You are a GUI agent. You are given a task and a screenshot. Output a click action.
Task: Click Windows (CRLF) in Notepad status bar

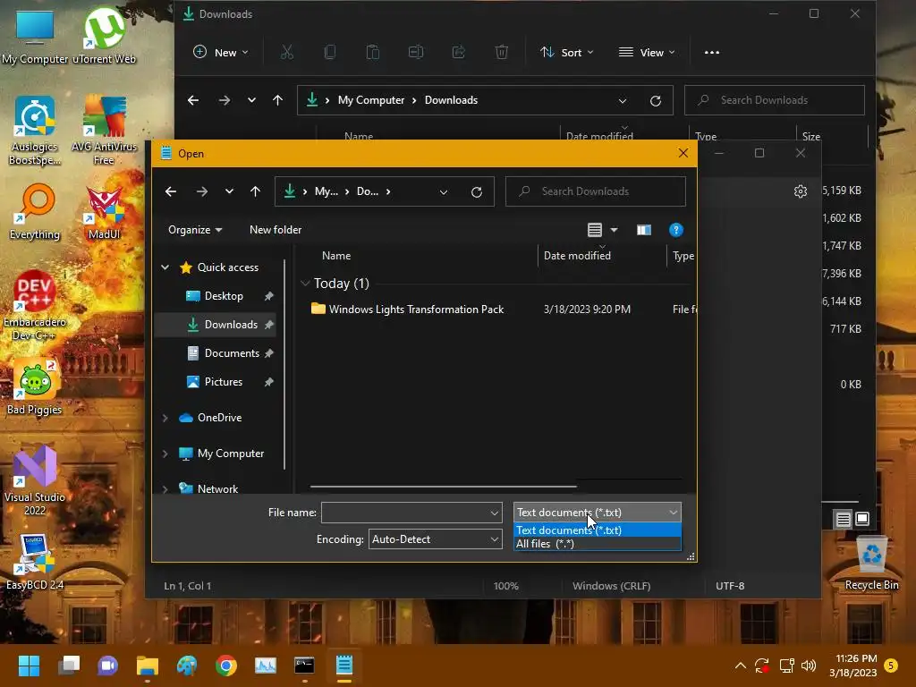click(x=611, y=585)
